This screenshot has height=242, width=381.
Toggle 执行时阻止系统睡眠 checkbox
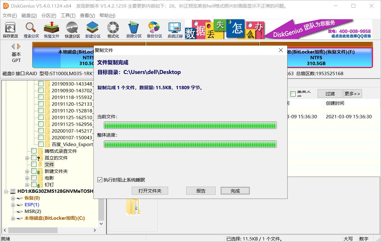[x=100, y=180]
